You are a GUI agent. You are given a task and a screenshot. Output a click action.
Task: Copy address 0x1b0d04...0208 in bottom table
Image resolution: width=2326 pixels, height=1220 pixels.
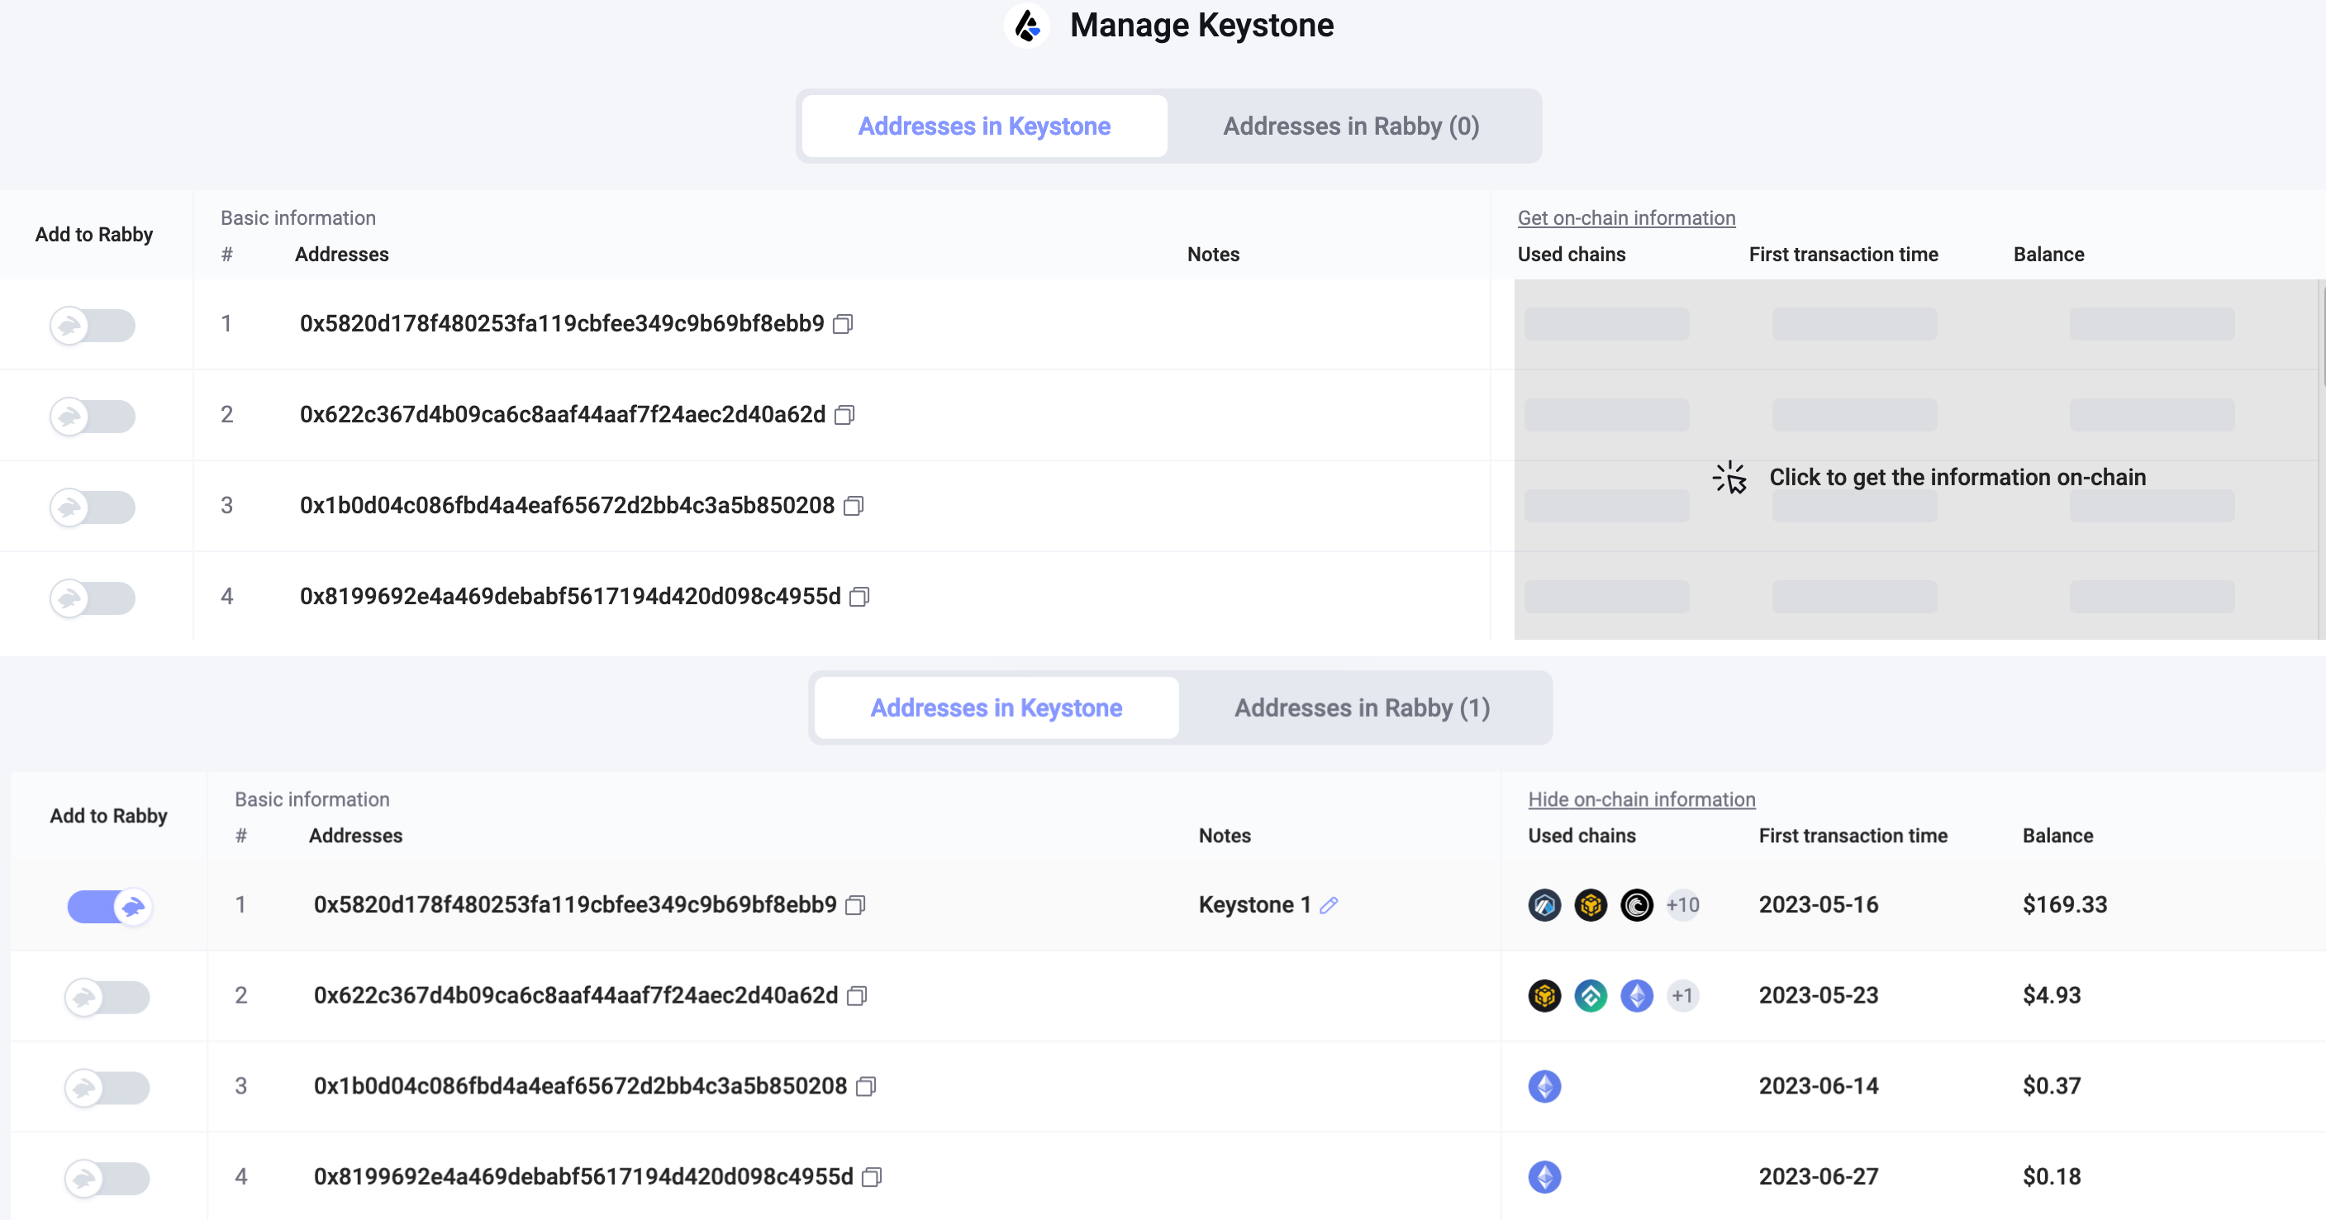pyautogui.click(x=866, y=1086)
